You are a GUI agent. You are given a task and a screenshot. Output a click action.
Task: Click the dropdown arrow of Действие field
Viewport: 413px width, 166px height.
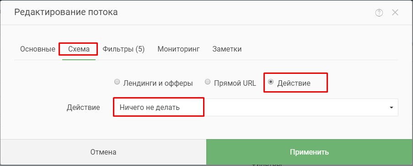coord(392,108)
